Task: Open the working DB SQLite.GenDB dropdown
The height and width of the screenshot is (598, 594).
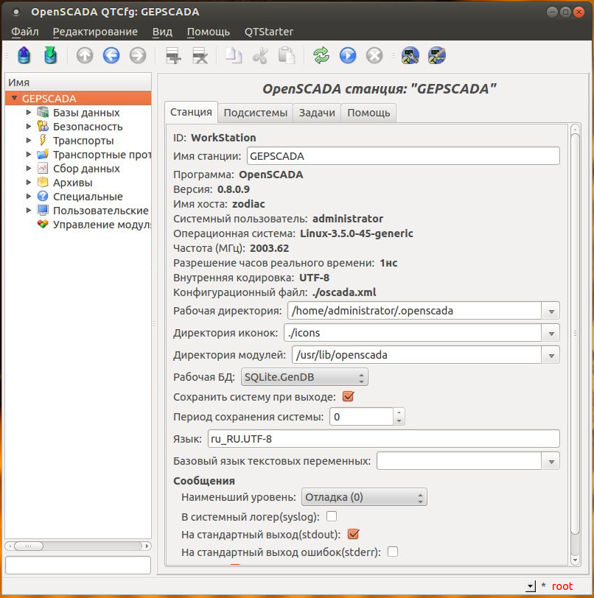Action: tap(304, 377)
